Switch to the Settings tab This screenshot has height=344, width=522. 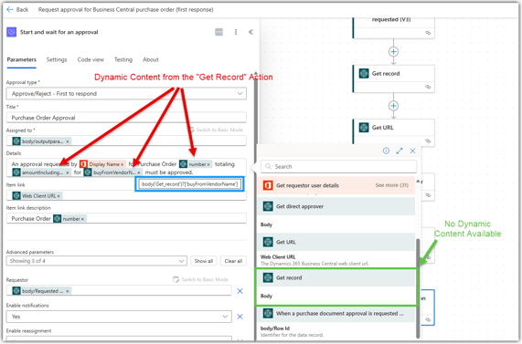tap(57, 60)
